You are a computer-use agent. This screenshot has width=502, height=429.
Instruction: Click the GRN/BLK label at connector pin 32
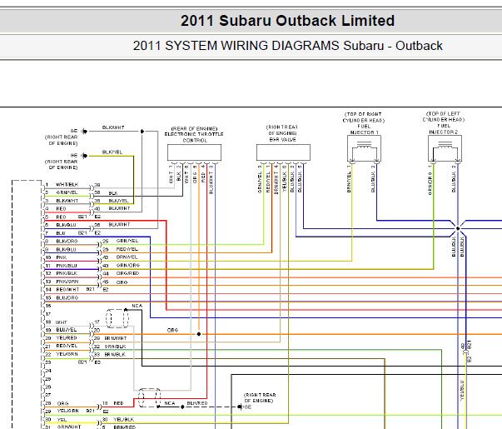(x=115, y=347)
